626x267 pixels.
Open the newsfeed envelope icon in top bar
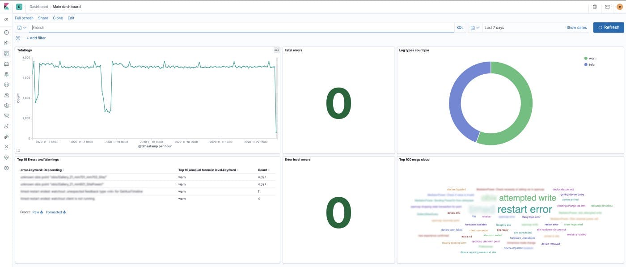tap(607, 7)
